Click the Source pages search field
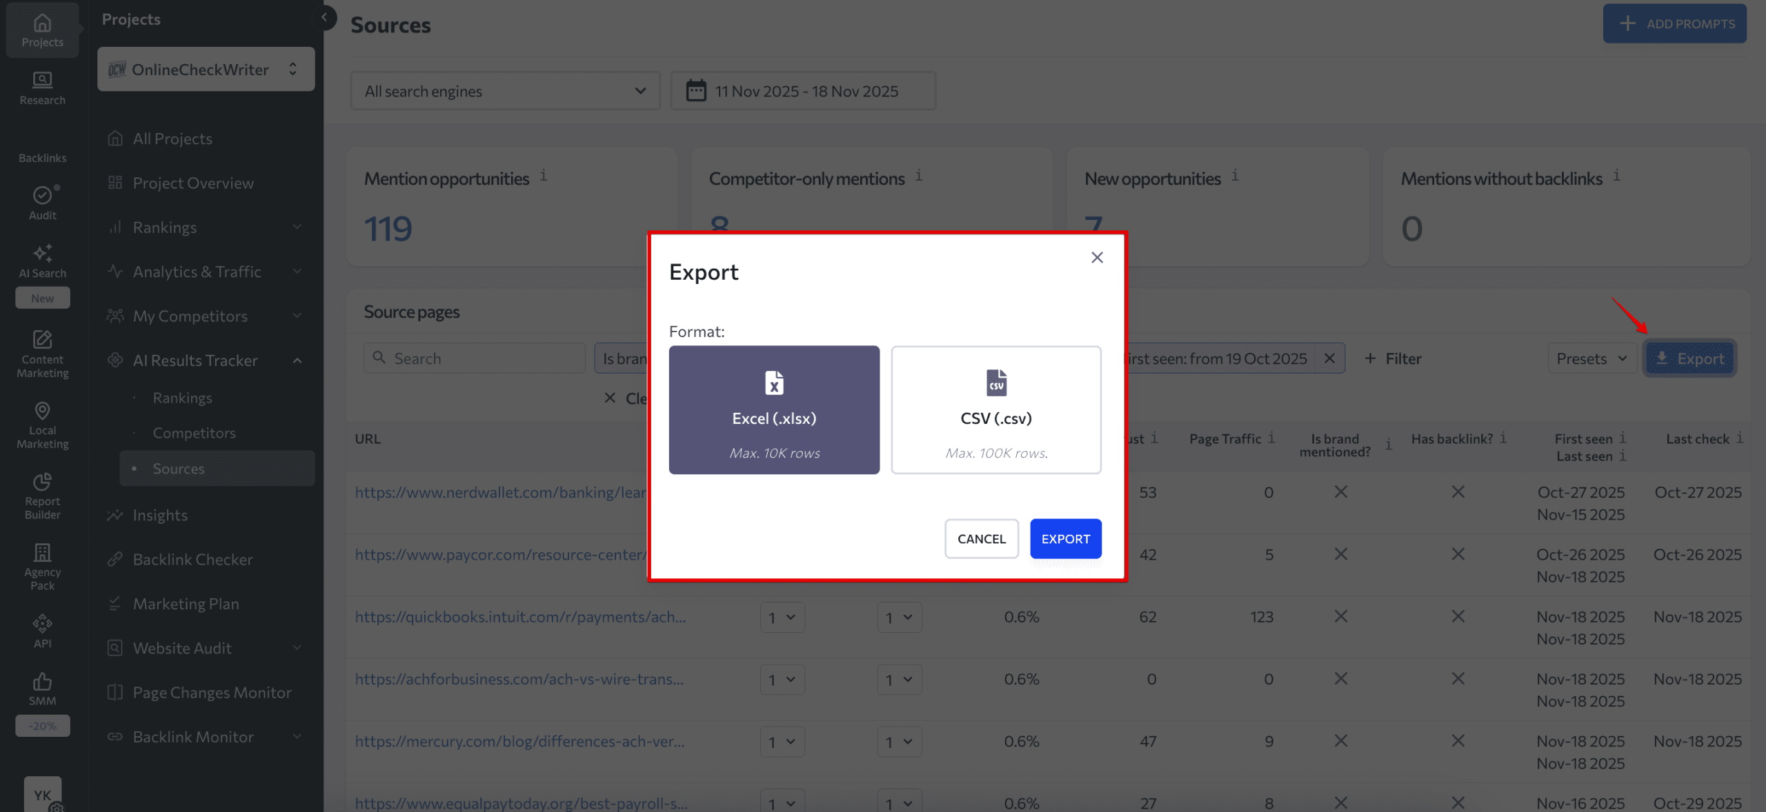 (x=474, y=358)
